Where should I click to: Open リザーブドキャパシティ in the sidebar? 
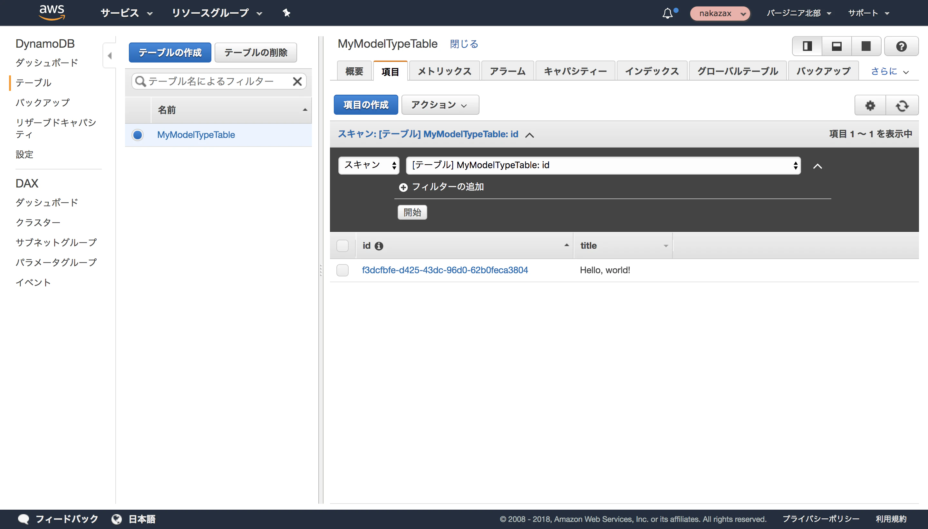tap(56, 128)
